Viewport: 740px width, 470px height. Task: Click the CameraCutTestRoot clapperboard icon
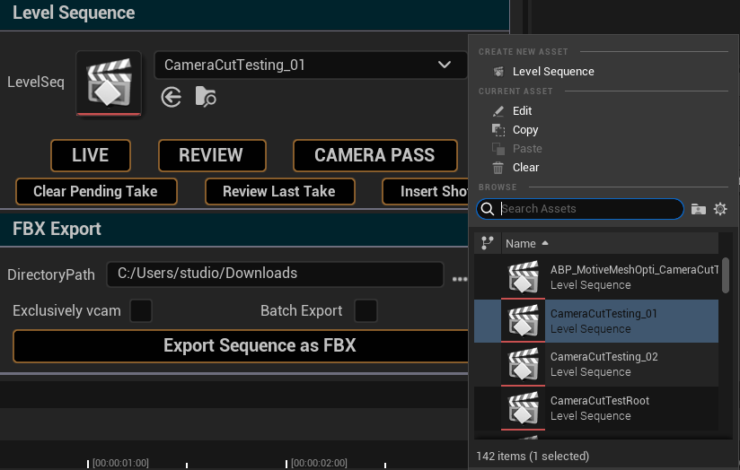(x=523, y=408)
